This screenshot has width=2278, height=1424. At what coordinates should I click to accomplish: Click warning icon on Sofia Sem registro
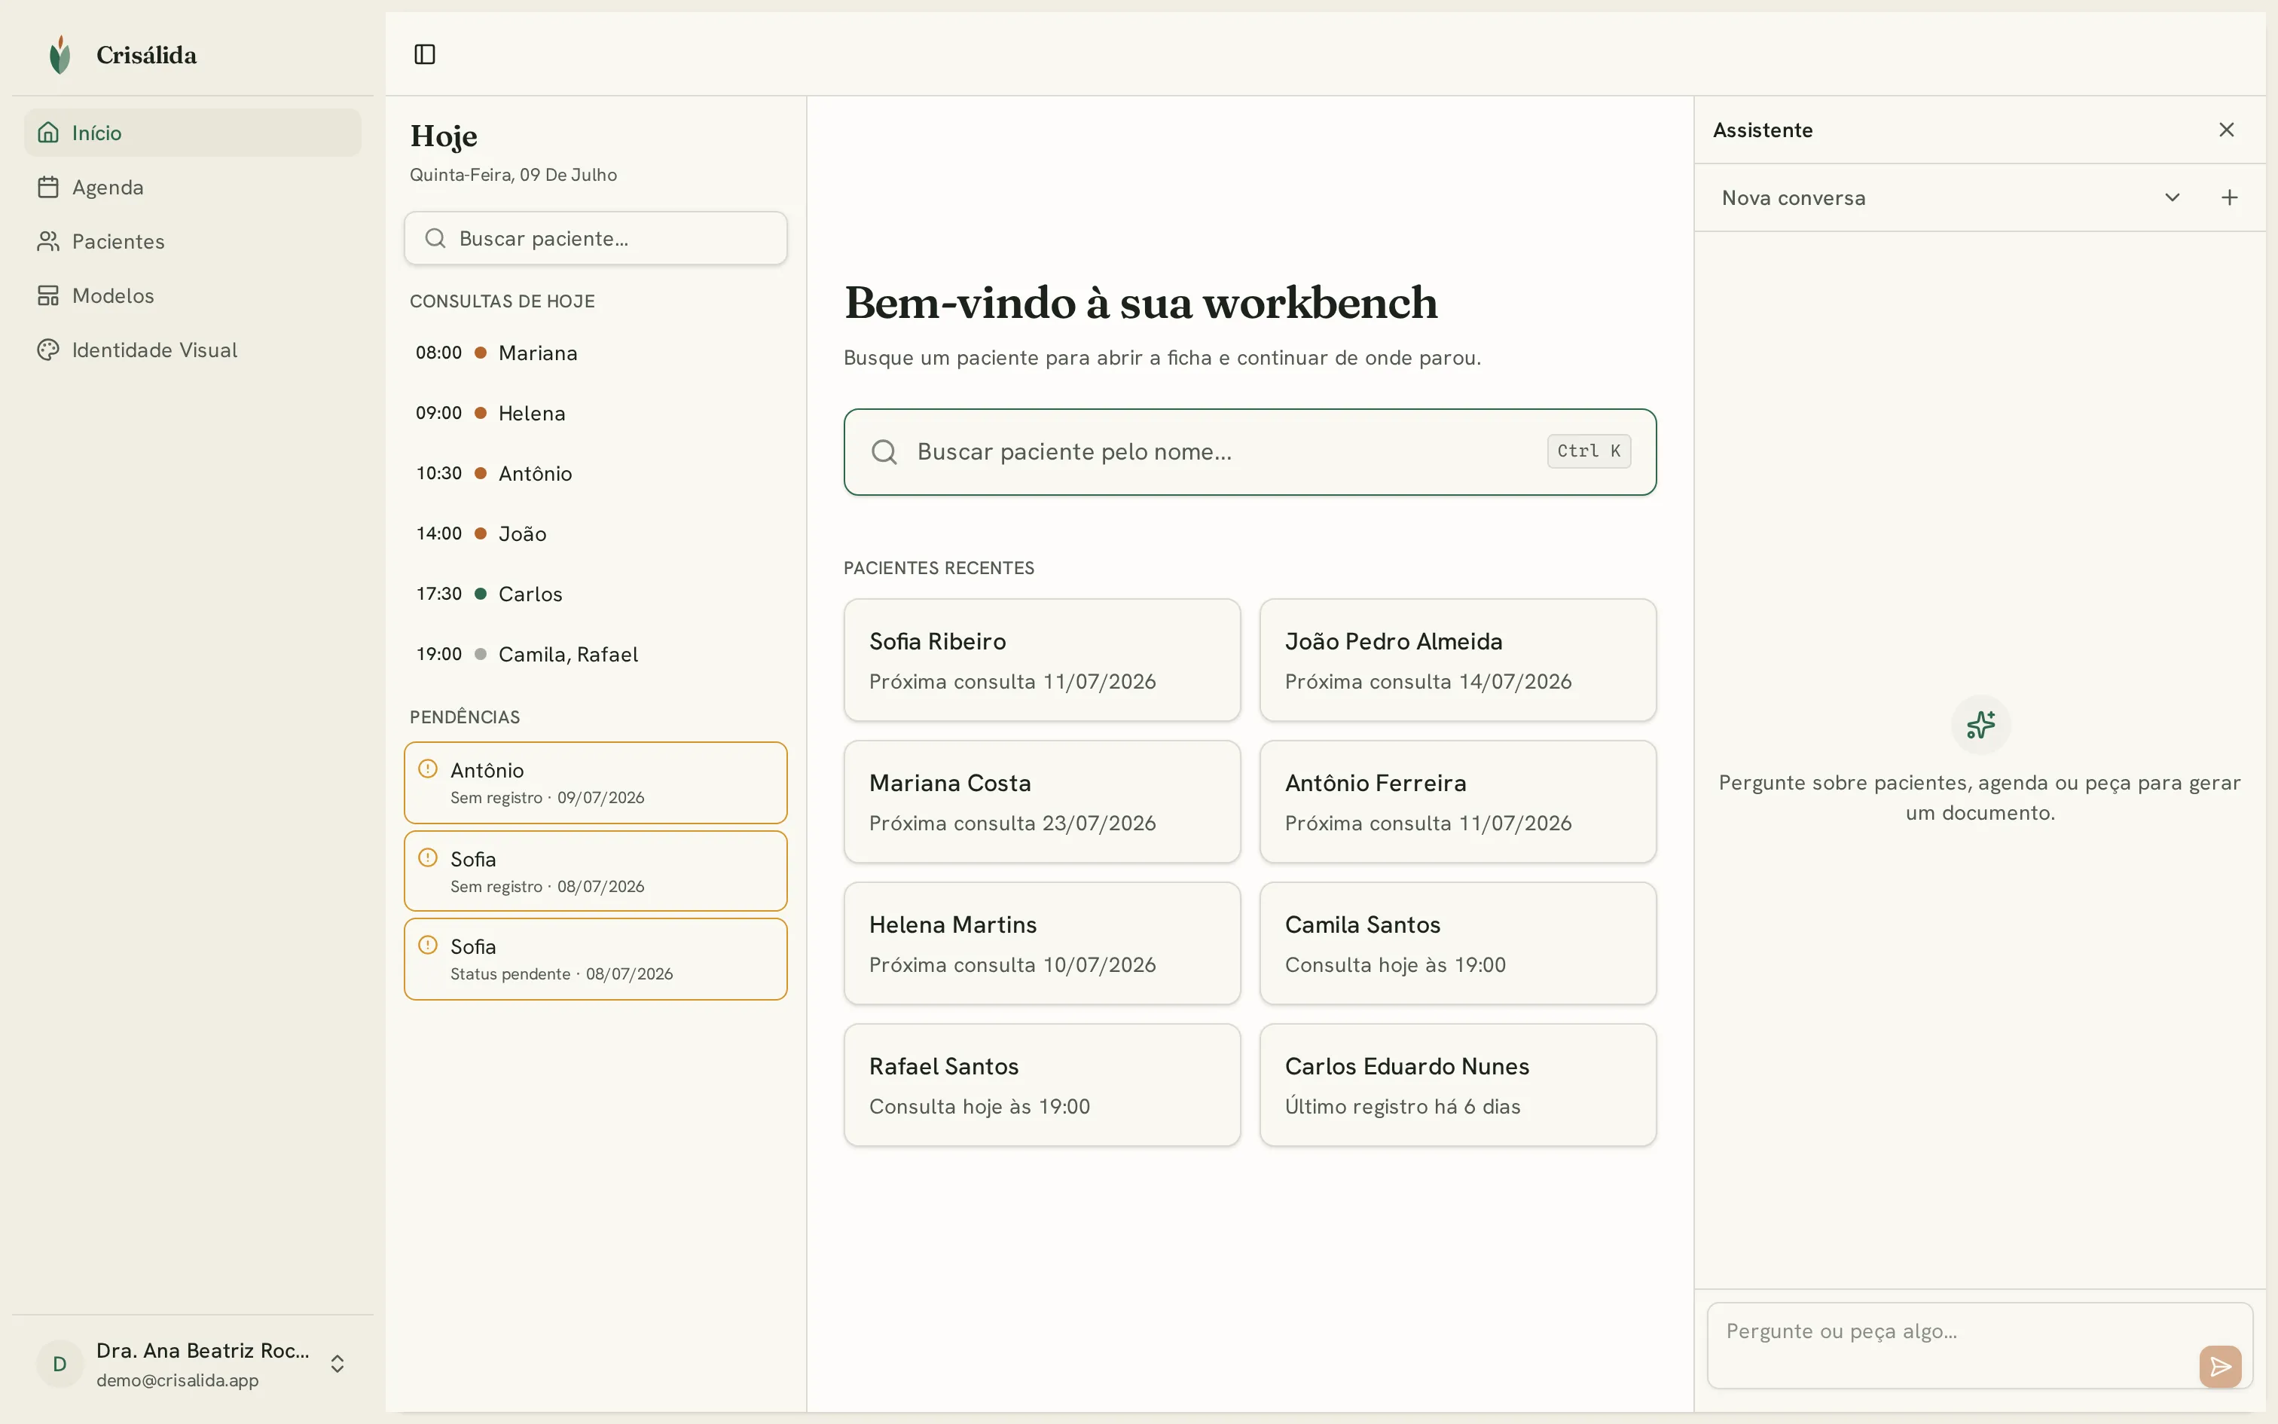click(x=427, y=857)
